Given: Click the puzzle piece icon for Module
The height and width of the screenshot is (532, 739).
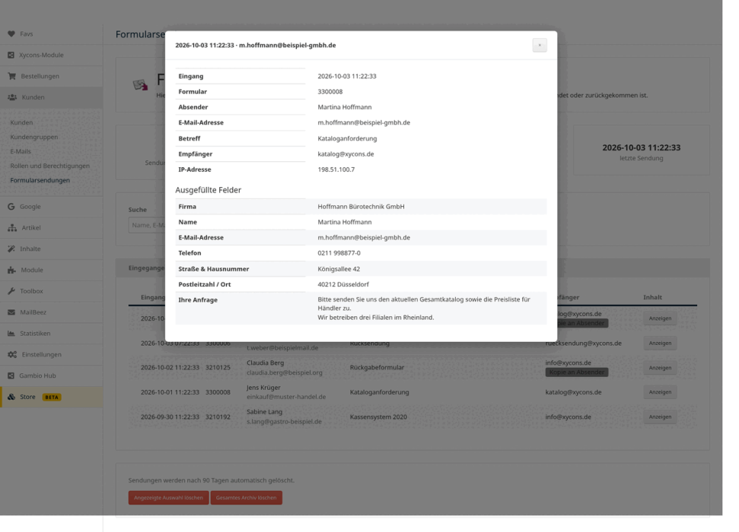Looking at the screenshot, I should pos(11,271).
